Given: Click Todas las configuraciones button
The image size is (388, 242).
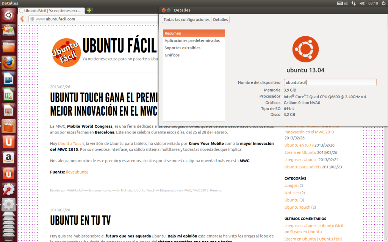Looking at the screenshot, I should tap(186, 20).
